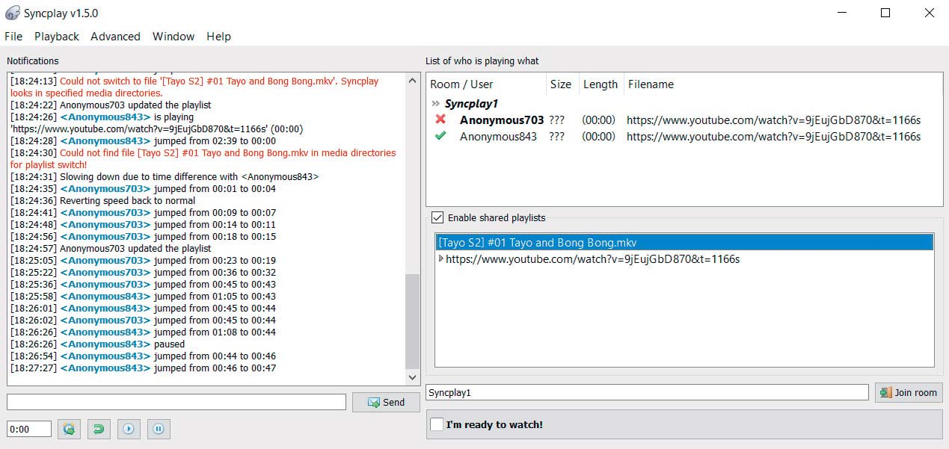Click the green checkmark beside Anonymous843
The height and width of the screenshot is (449, 949).
pyautogui.click(x=440, y=136)
